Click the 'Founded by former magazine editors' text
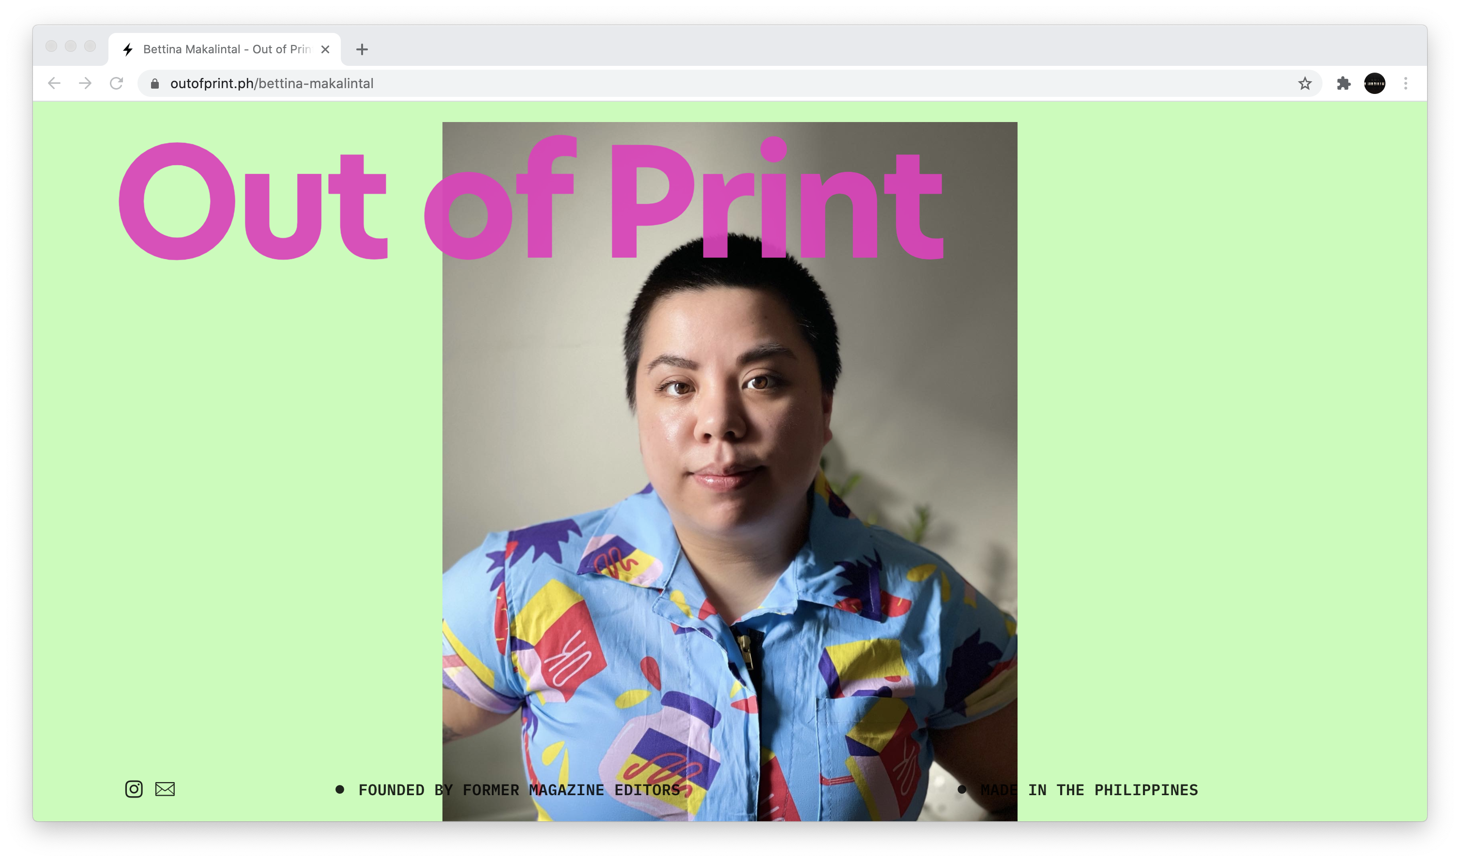 (x=518, y=790)
